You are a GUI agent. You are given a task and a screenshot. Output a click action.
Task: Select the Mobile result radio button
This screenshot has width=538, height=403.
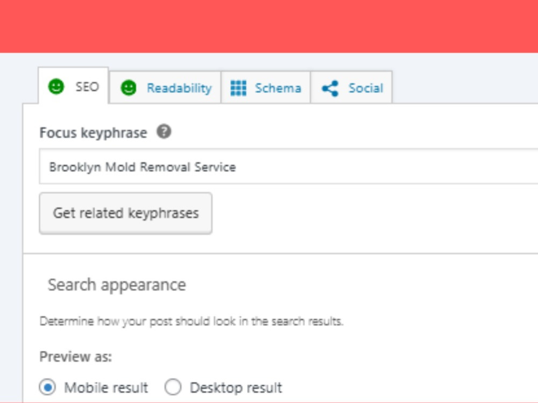(x=47, y=387)
